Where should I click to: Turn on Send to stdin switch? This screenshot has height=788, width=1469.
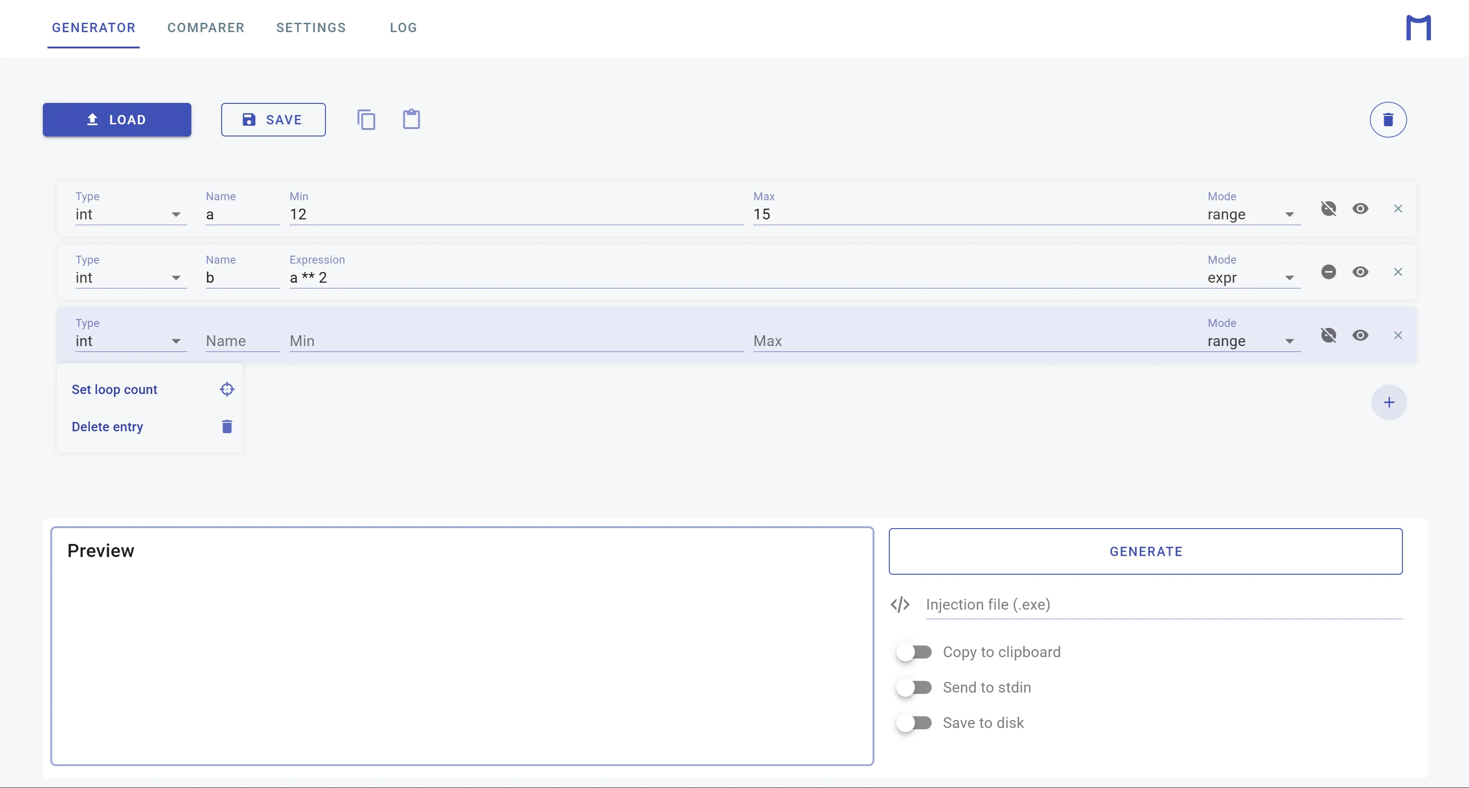pyautogui.click(x=914, y=687)
